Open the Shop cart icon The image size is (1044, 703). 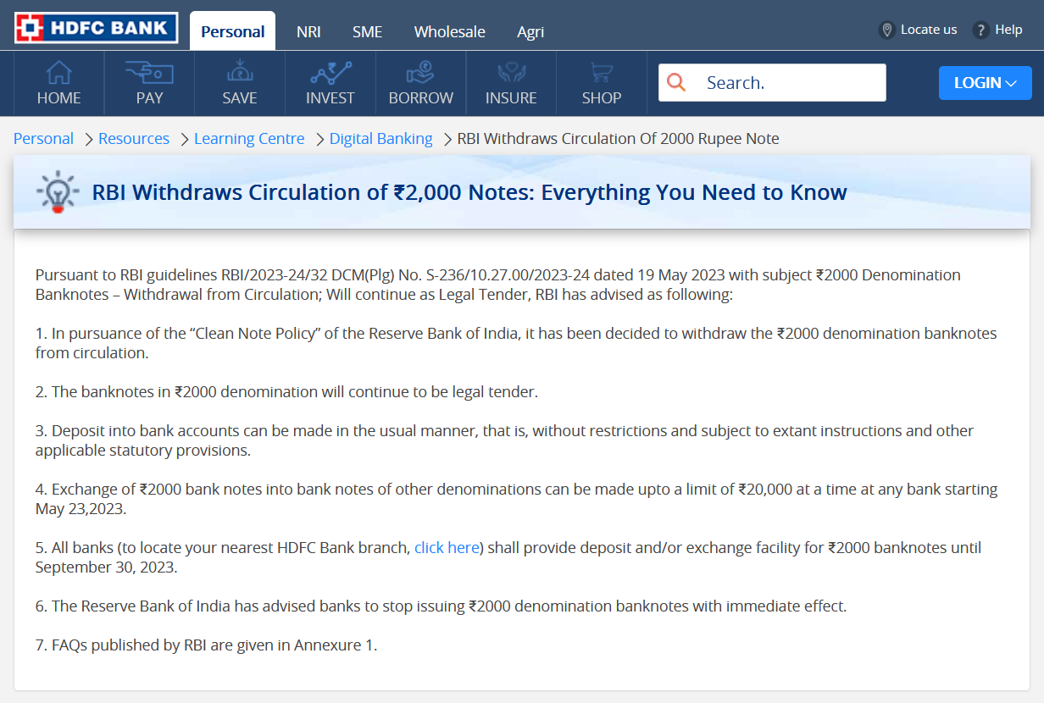click(x=602, y=73)
